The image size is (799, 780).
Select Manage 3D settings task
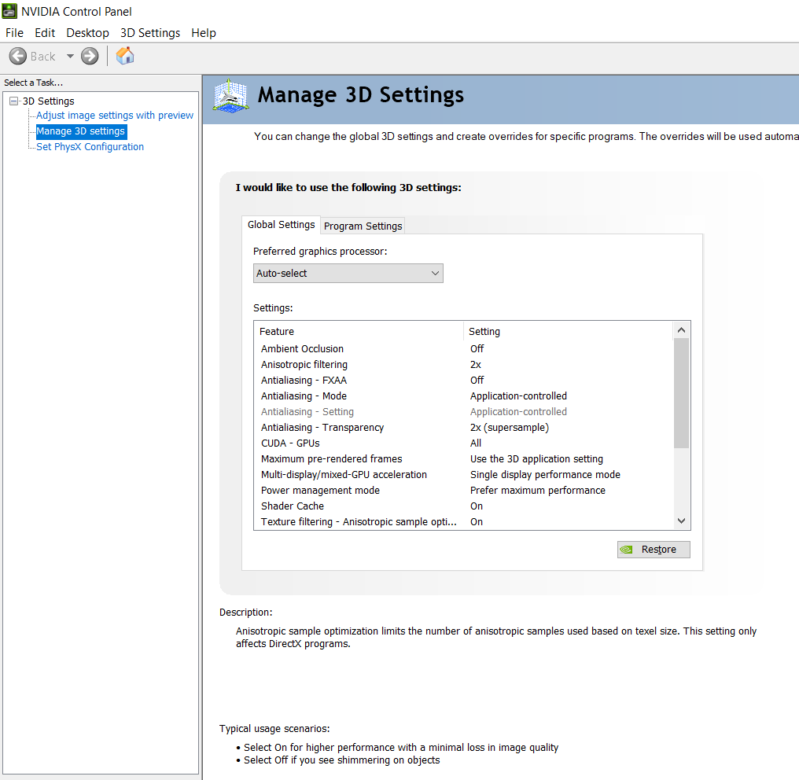point(80,131)
